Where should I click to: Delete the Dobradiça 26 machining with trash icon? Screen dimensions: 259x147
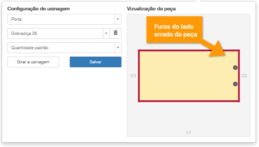click(x=115, y=33)
